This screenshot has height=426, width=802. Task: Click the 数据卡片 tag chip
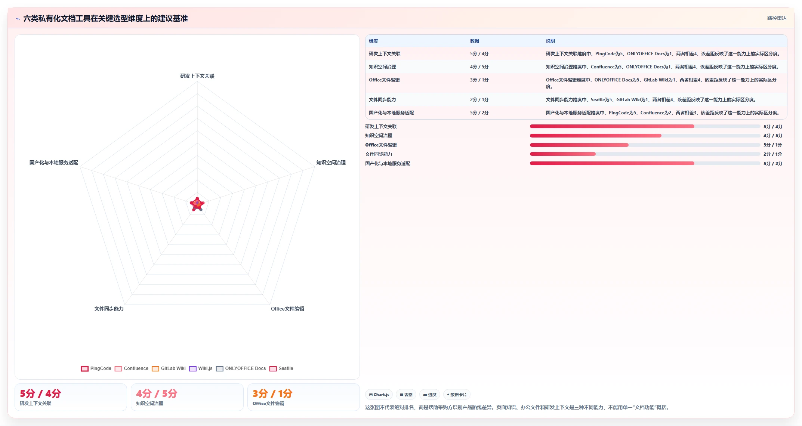click(457, 395)
